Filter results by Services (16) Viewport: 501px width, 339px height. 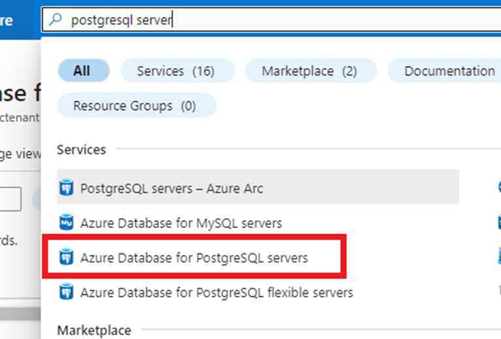click(178, 71)
